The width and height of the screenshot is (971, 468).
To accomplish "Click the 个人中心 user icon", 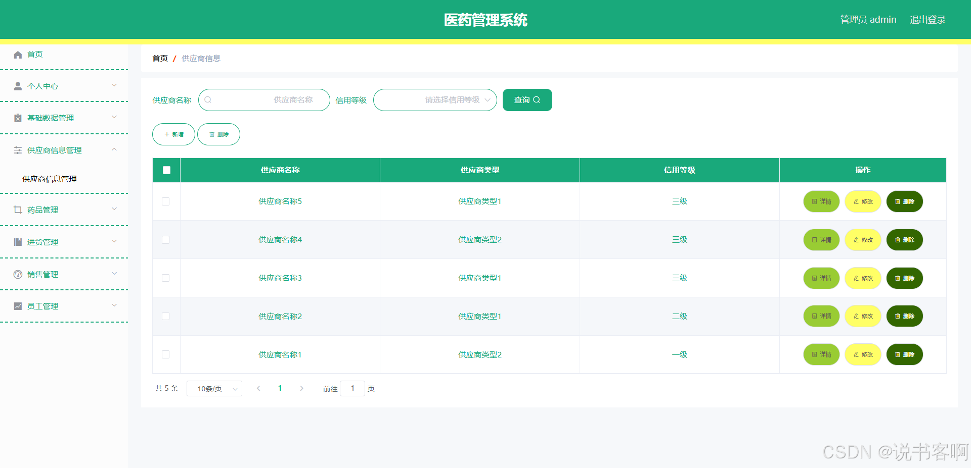I will point(17,86).
